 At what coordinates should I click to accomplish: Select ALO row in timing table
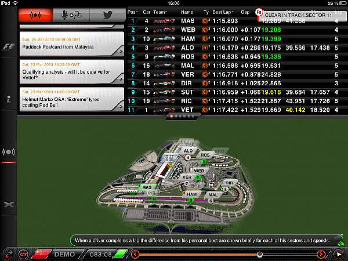[x=237, y=48]
